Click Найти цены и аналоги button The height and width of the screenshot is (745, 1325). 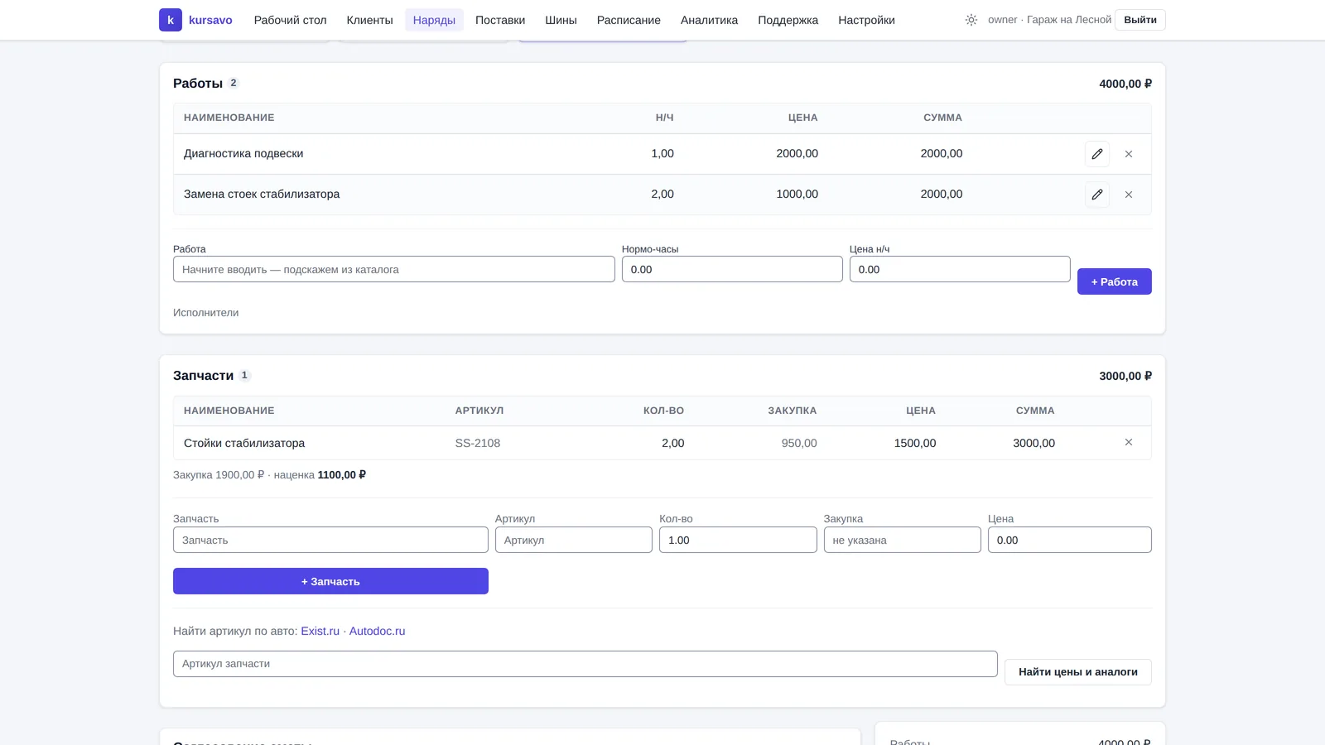tap(1078, 672)
